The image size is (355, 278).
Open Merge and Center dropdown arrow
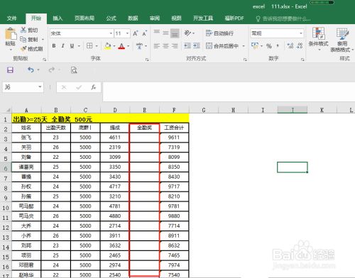tap(244, 46)
